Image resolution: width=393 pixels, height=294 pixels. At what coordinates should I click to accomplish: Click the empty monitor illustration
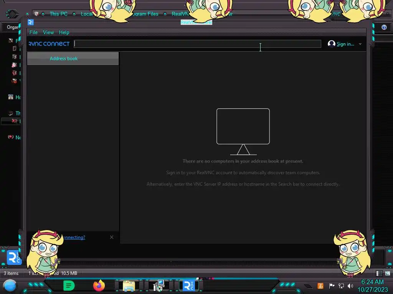[243, 132]
